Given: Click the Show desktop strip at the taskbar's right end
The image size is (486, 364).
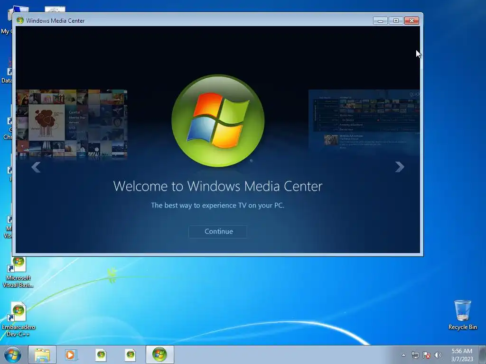Looking at the screenshot, I should pos(483,355).
